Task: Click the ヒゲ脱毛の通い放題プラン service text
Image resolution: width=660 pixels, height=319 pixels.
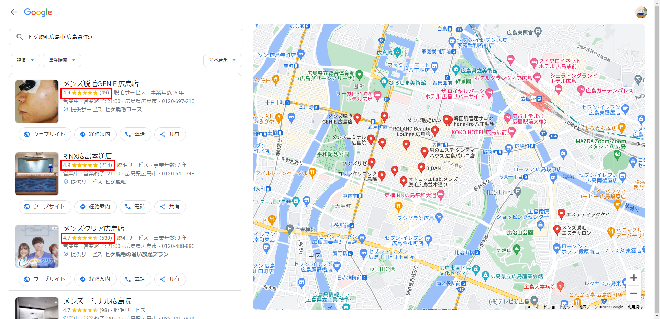Action: [x=136, y=254]
